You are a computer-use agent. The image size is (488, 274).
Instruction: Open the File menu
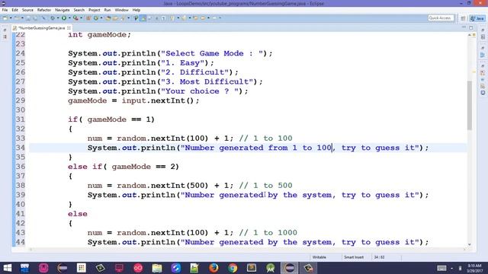point(5,10)
